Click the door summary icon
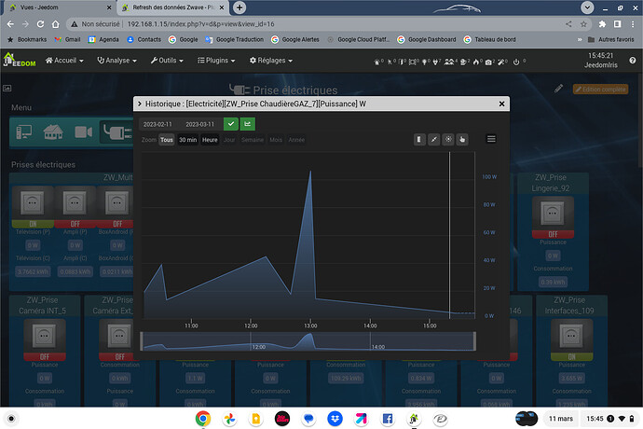This screenshot has height=429, width=643. [x=401, y=62]
